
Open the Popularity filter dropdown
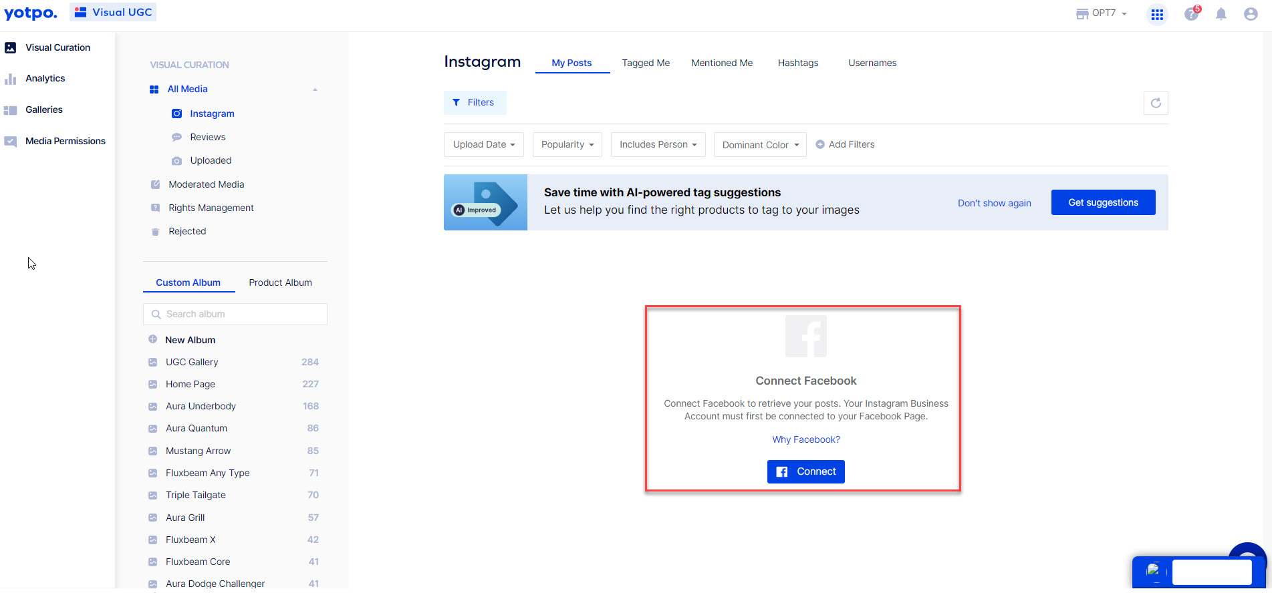567,144
